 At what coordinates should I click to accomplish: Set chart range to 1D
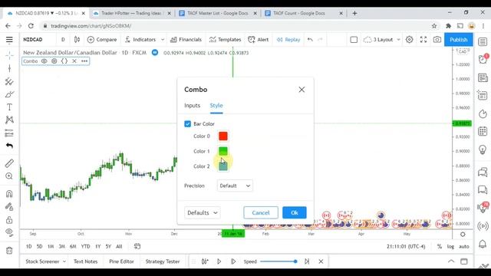[29, 247]
